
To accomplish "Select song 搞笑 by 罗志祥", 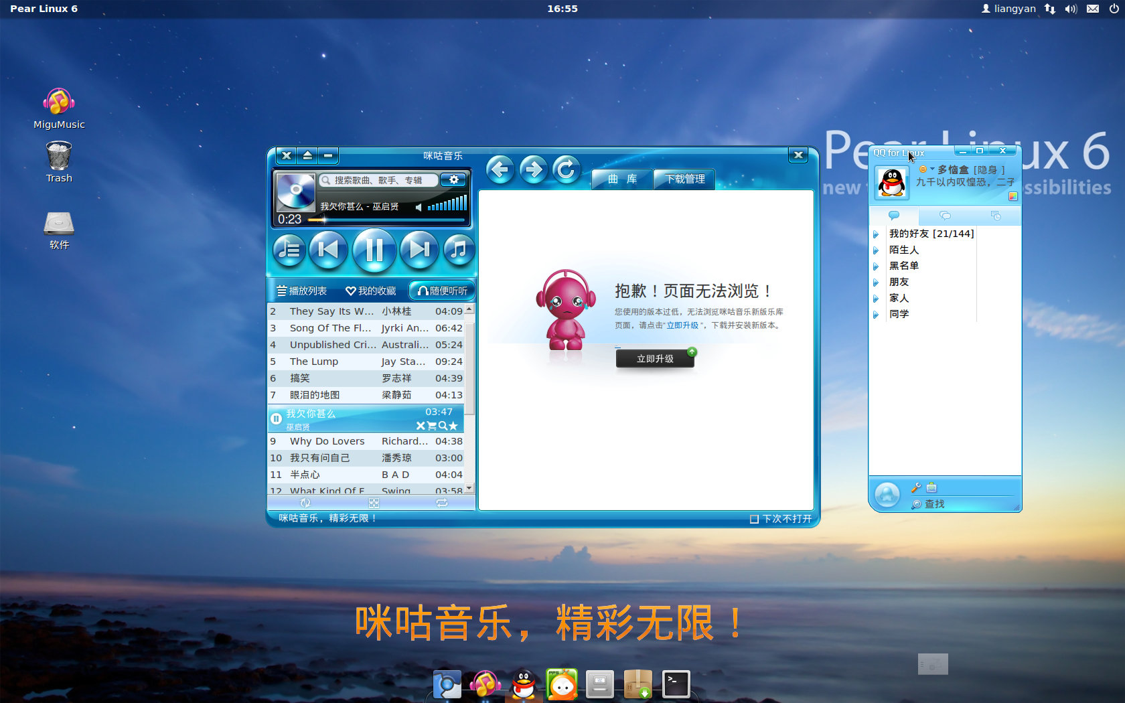I will click(x=366, y=378).
